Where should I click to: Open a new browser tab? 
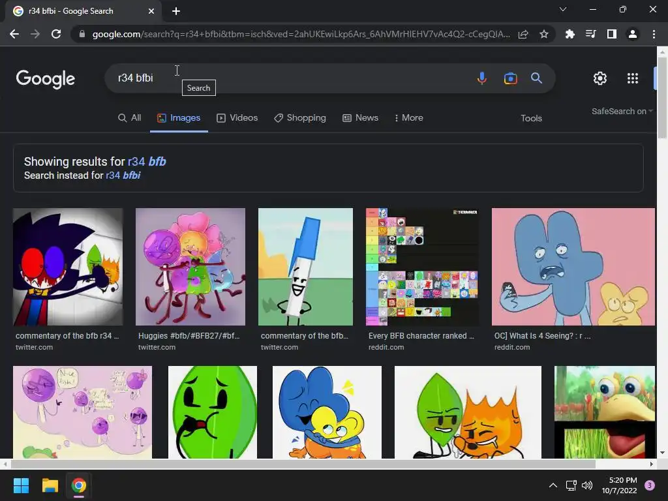pyautogui.click(x=176, y=11)
